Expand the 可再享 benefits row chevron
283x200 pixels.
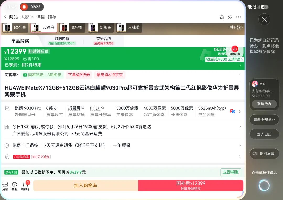click(240, 75)
